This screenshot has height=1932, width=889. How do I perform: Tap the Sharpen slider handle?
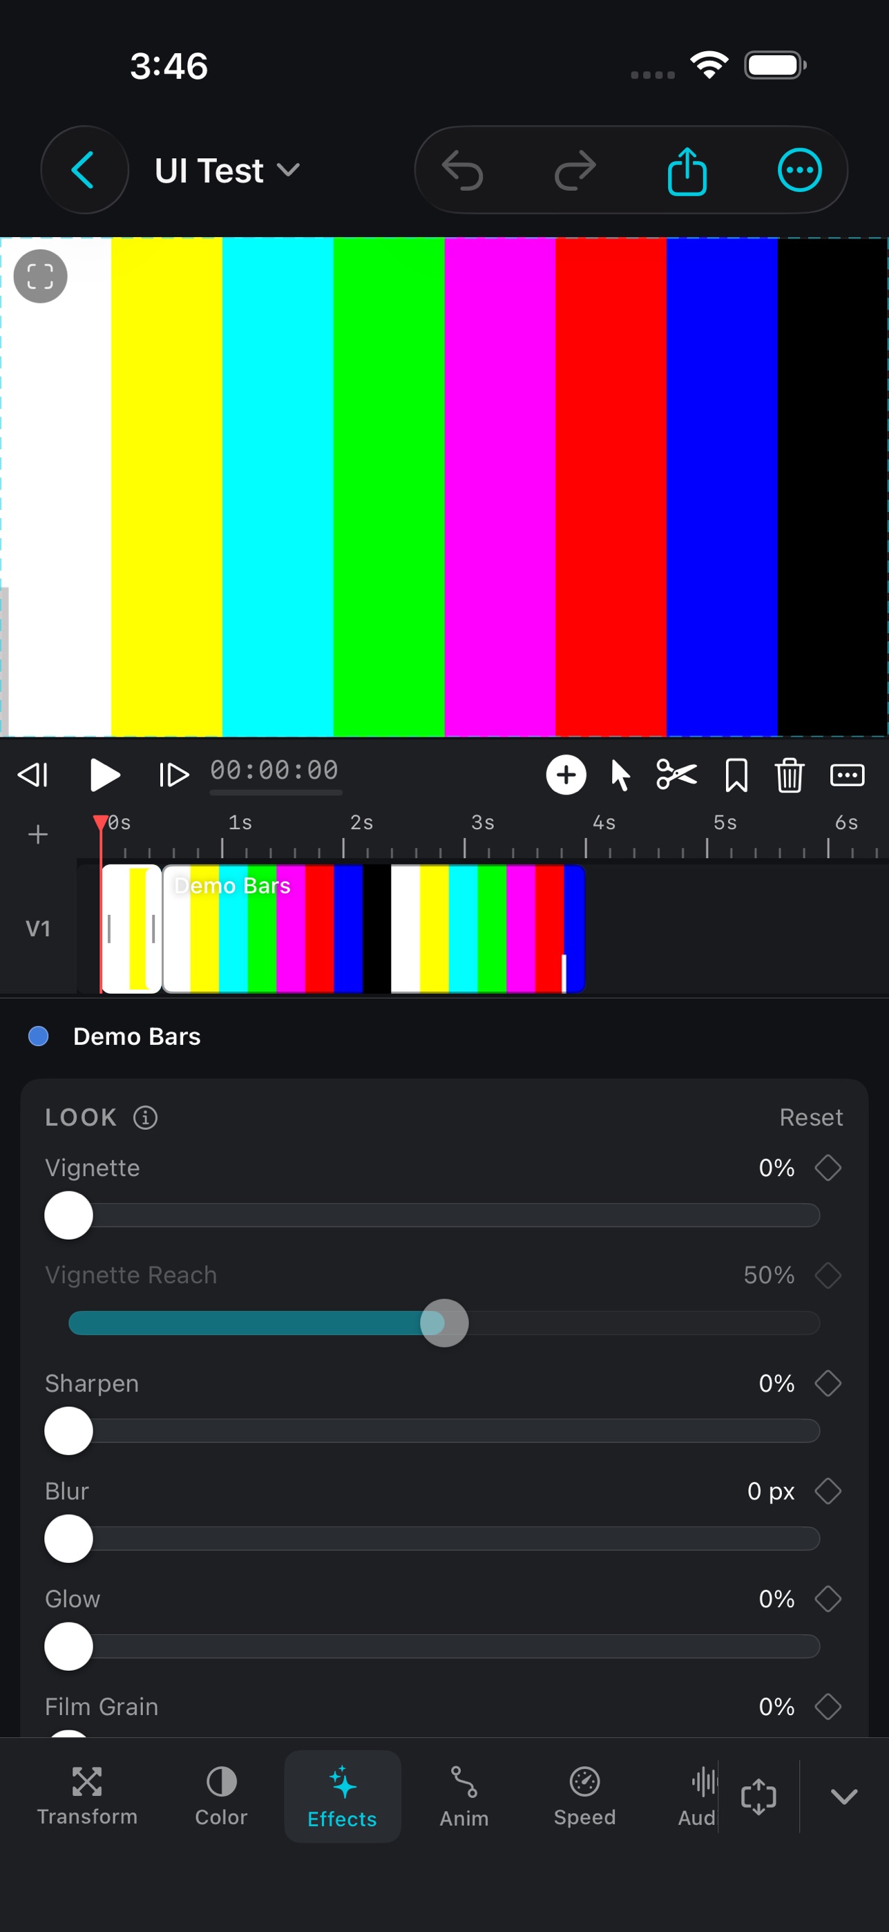[x=68, y=1431]
